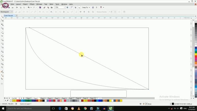This screenshot has width=197, height=111.
Task: Click the Search Content icon
Action: coord(40,7)
